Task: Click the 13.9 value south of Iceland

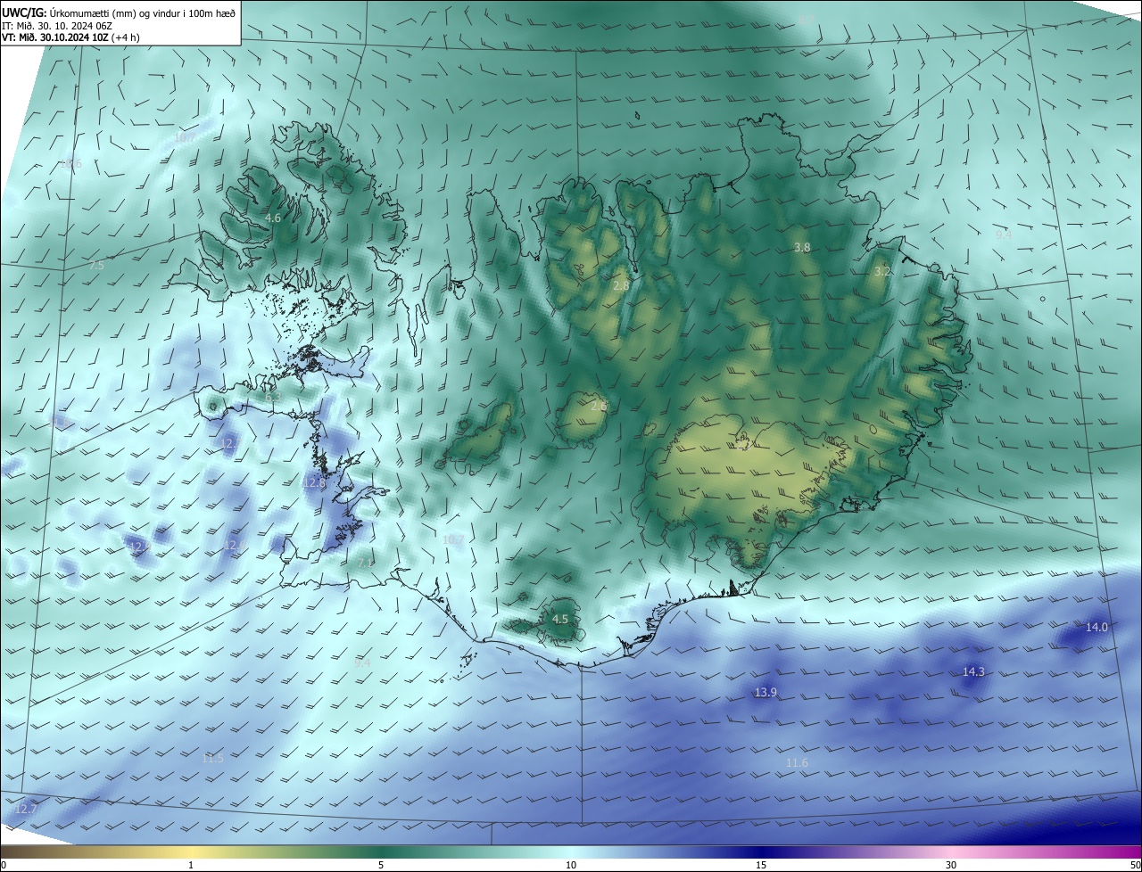Action: click(765, 693)
